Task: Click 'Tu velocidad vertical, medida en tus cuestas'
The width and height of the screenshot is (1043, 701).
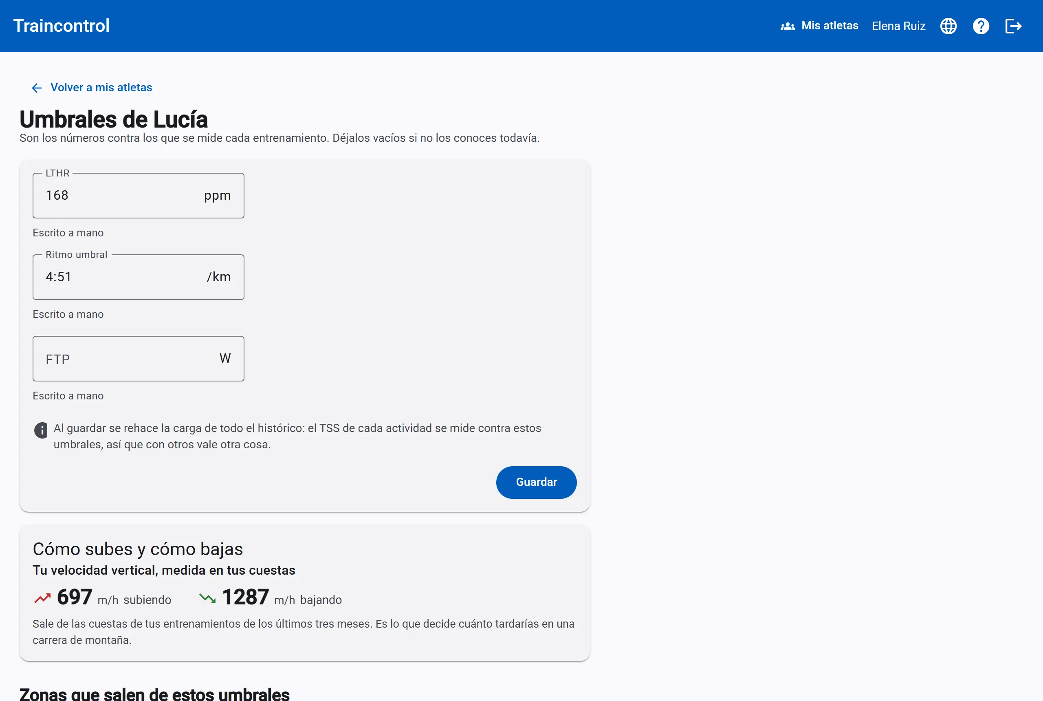Action: 164,571
